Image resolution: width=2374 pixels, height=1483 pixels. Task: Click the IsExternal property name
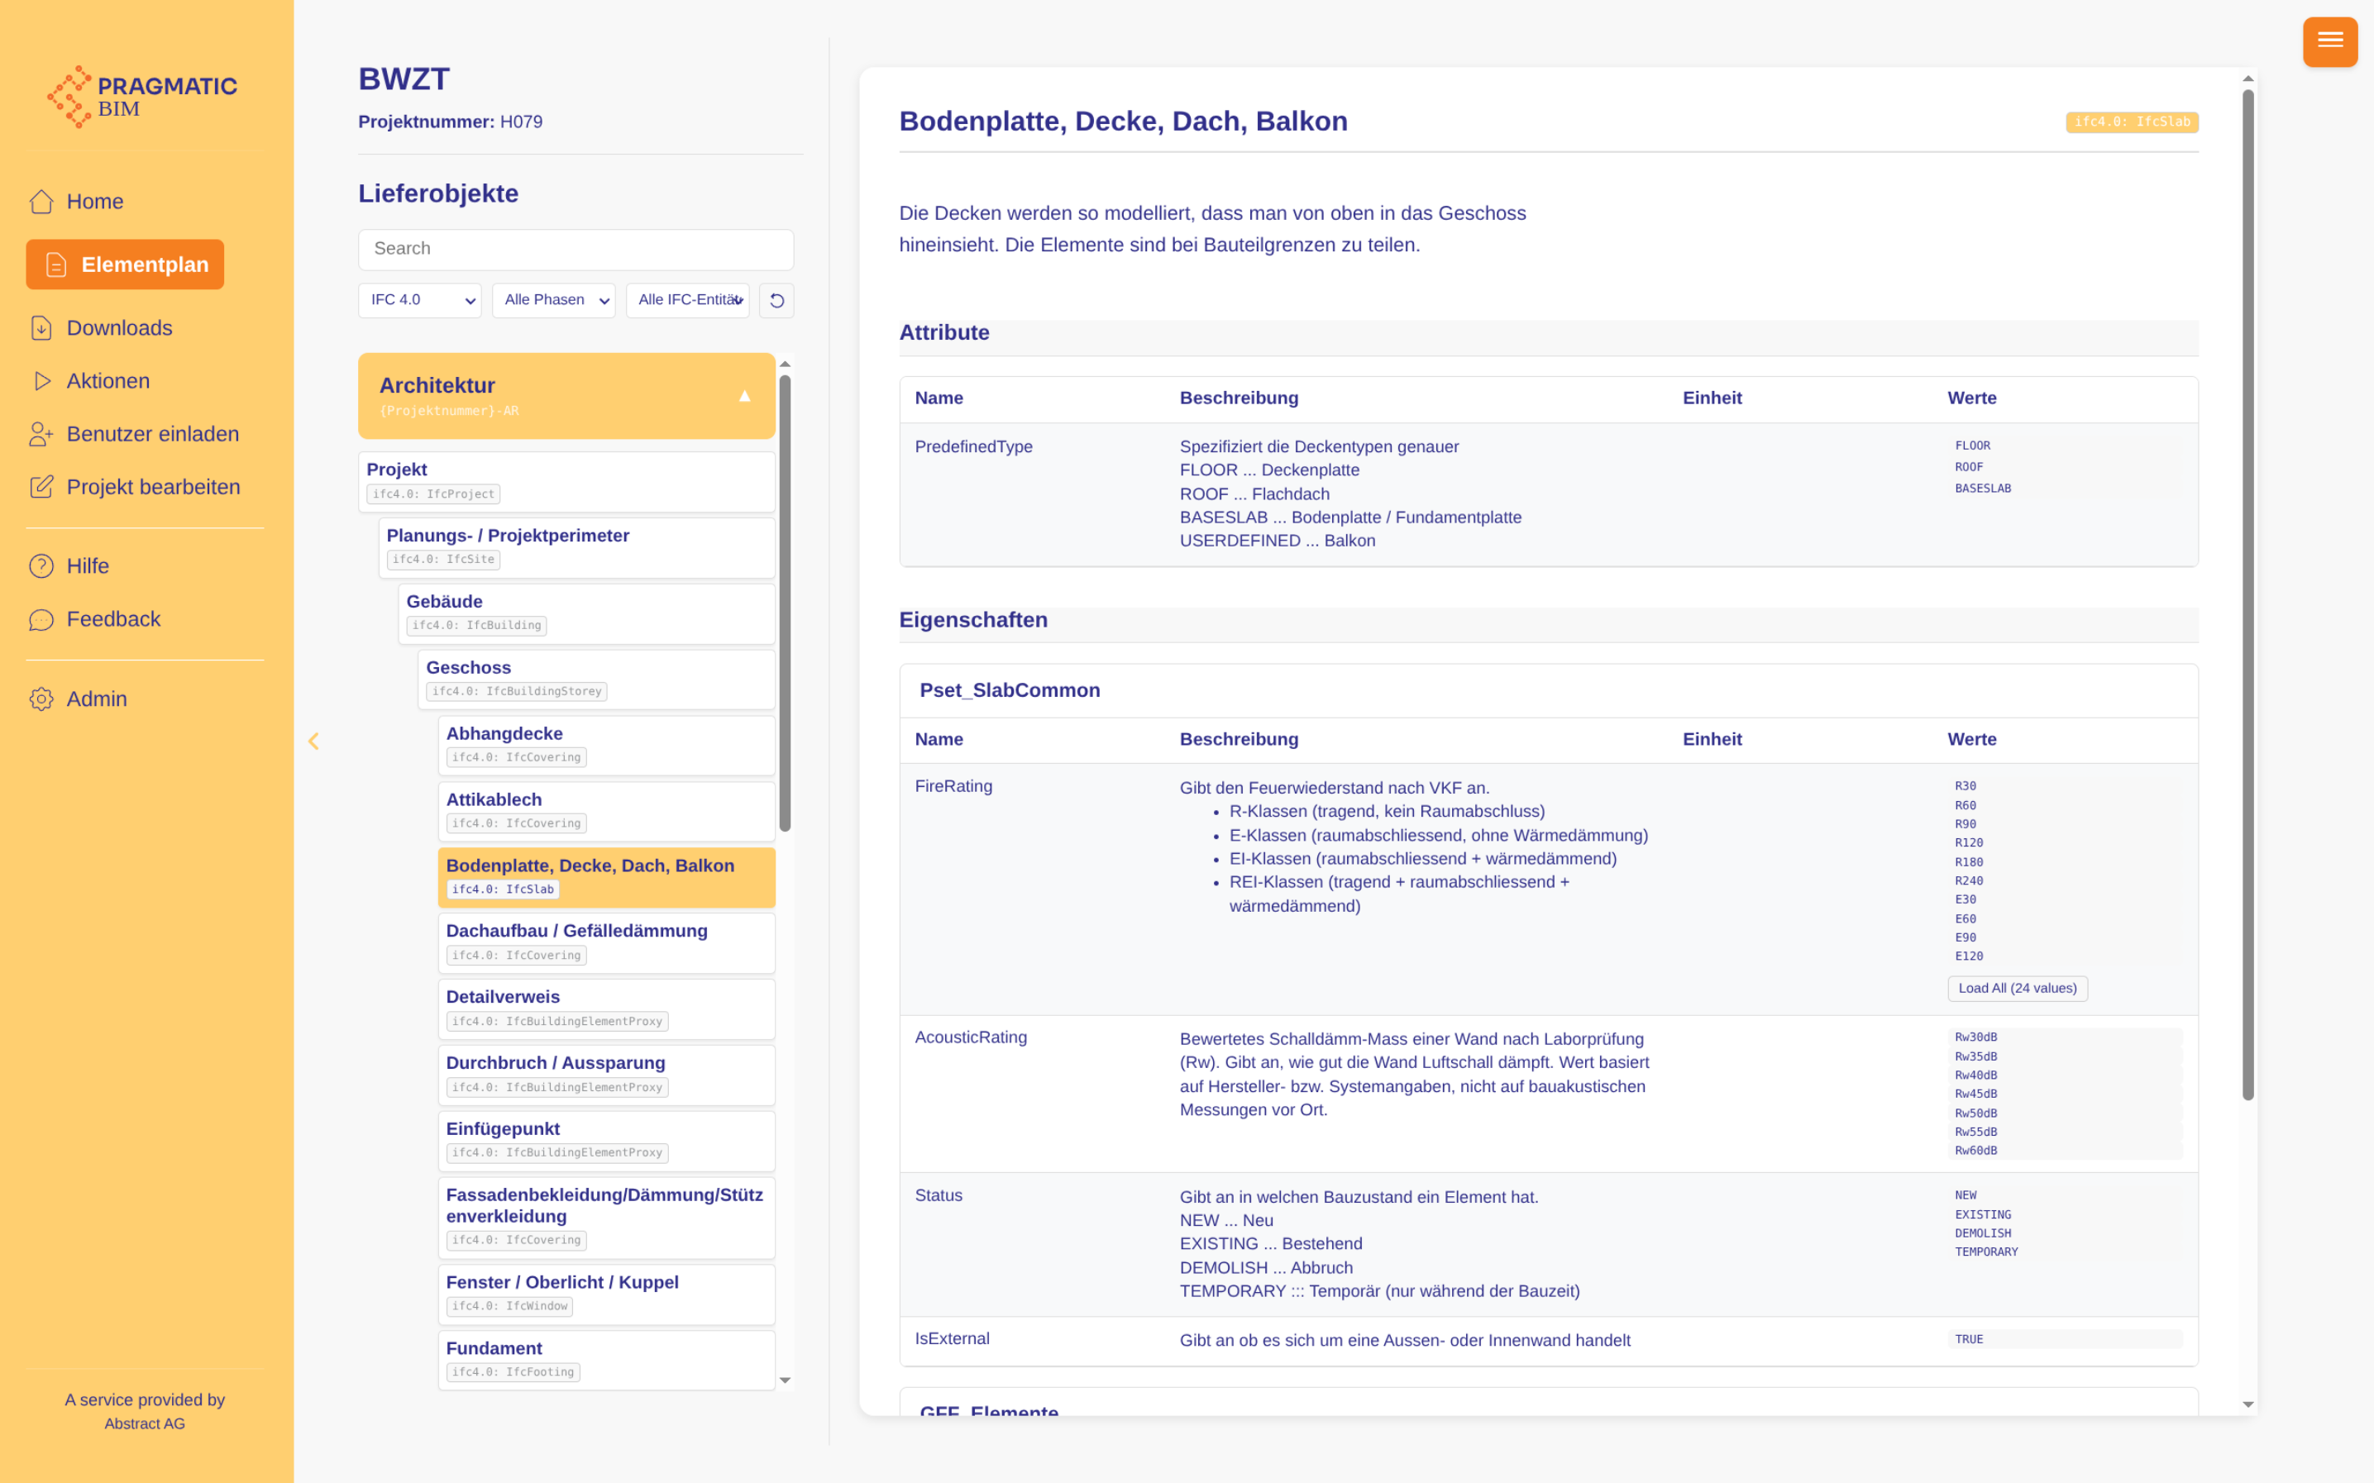tap(952, 1338)
